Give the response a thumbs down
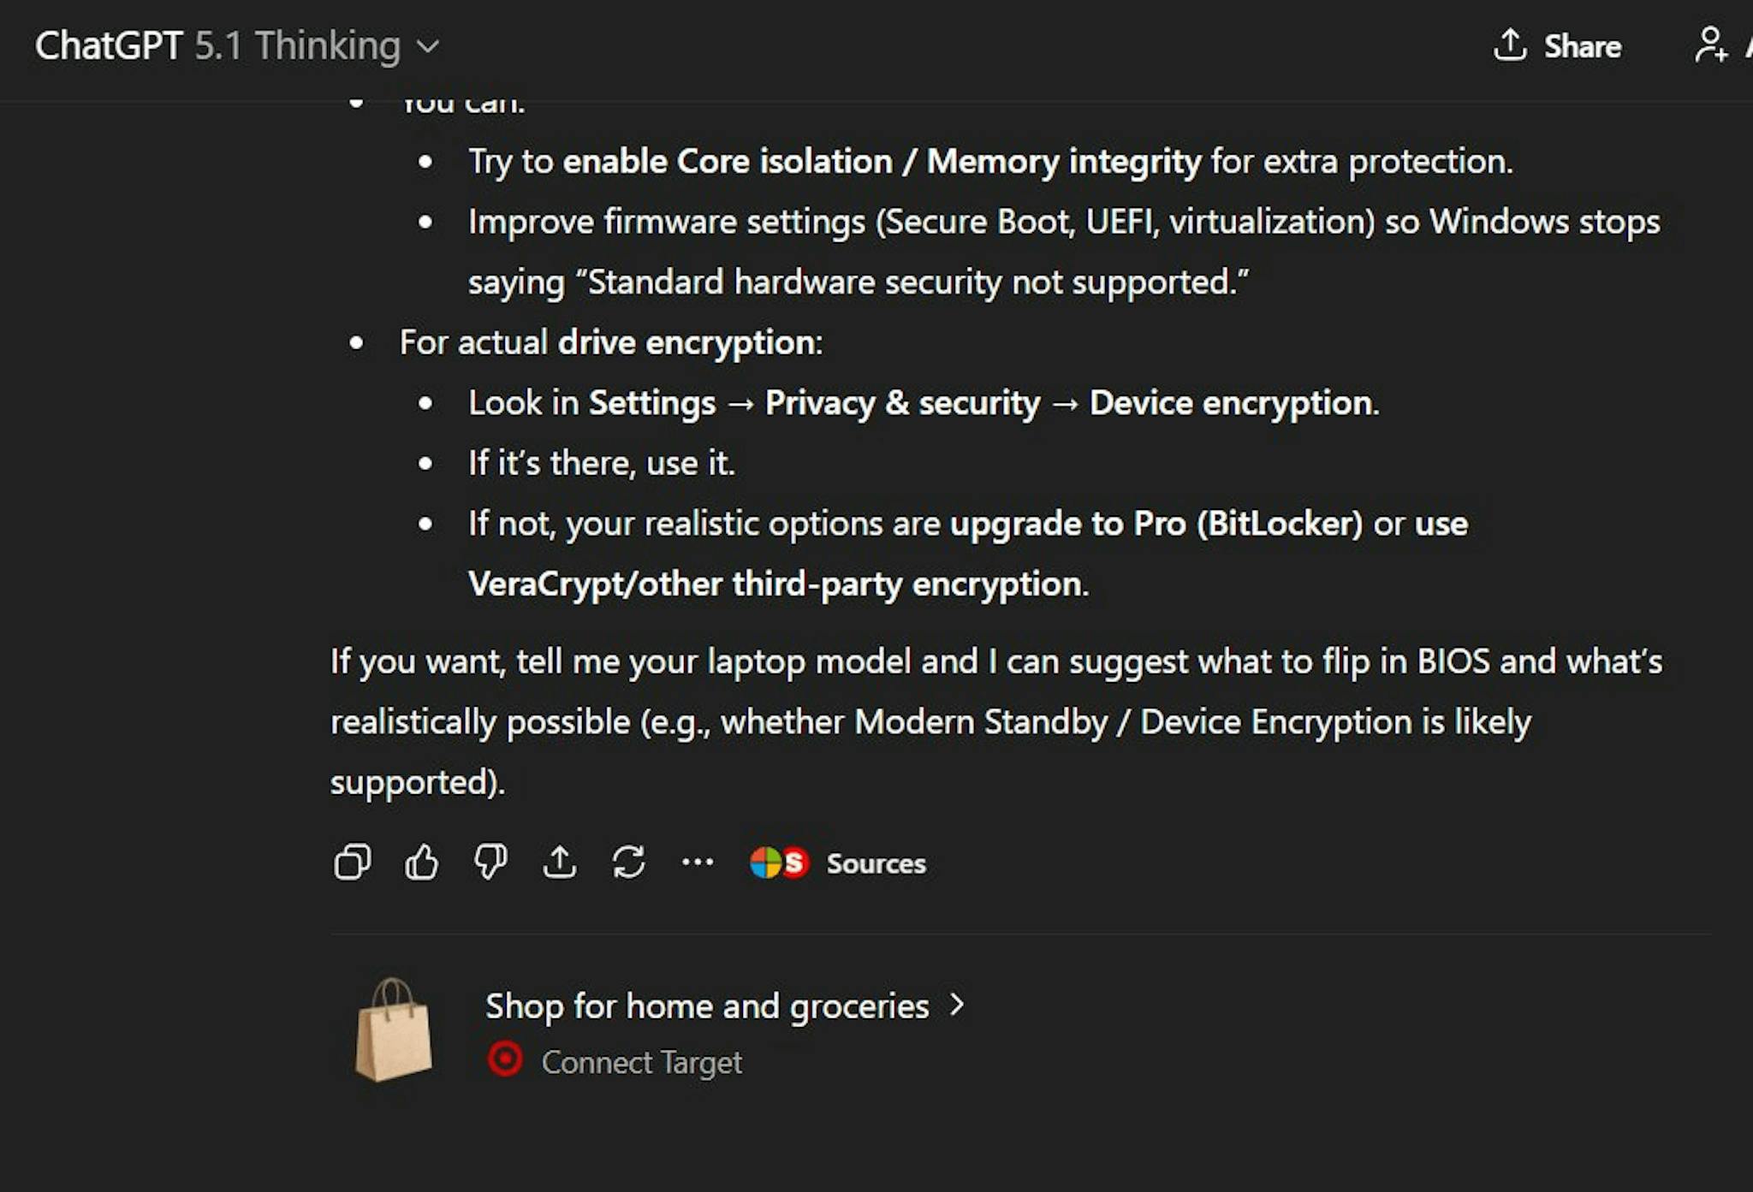The height and width of the screenshot is (1192, 1753). point(490,863)
